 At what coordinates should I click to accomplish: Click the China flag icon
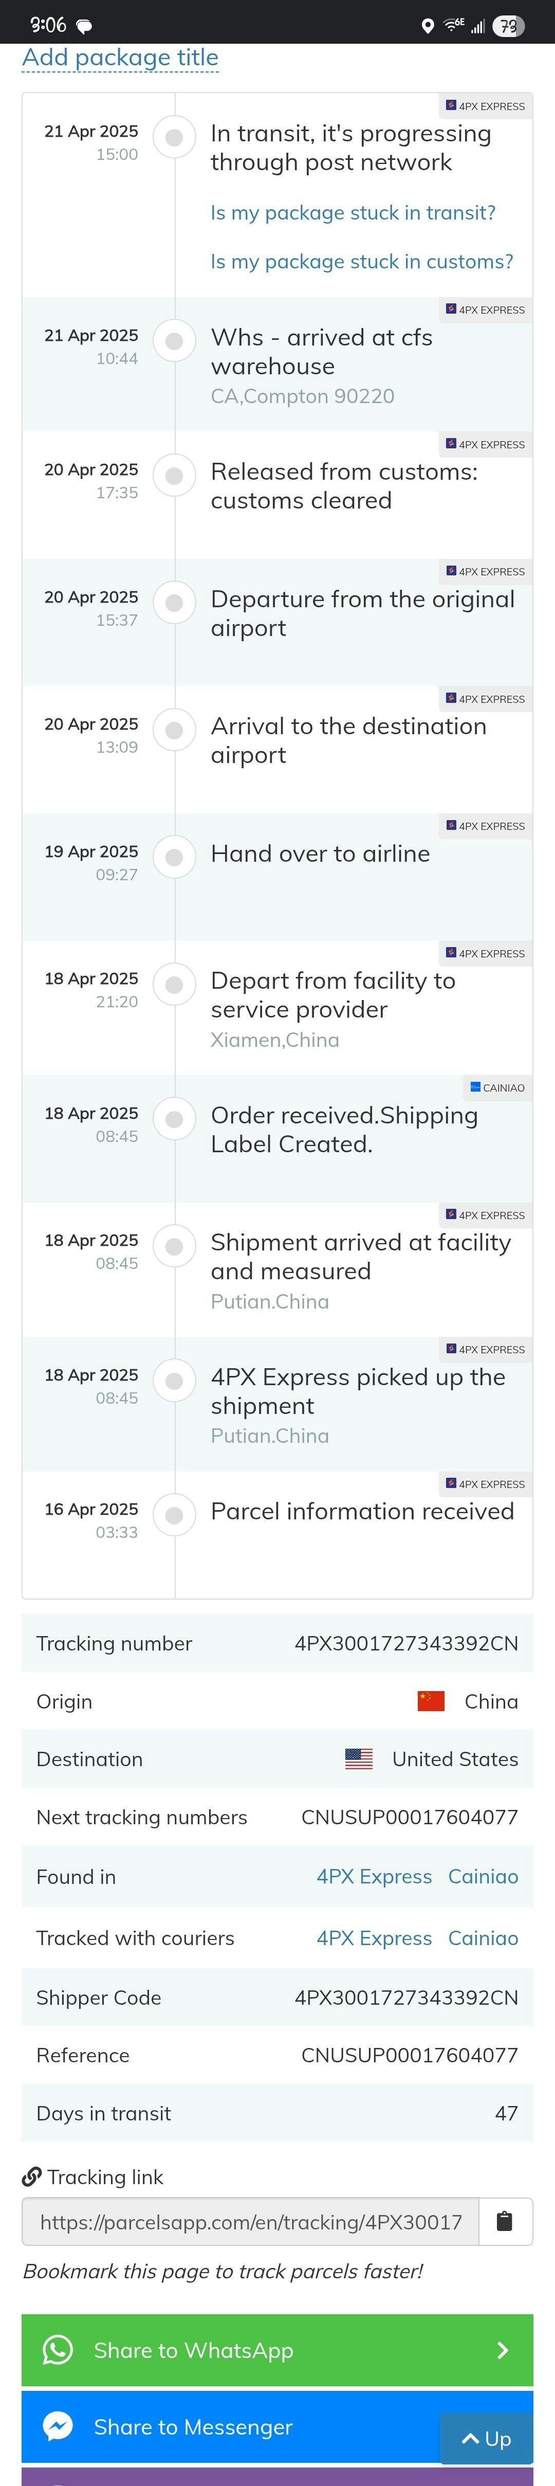(431, 1701)
